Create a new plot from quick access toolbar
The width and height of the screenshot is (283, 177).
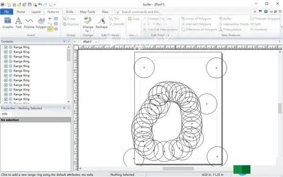(x=8, y=4)
